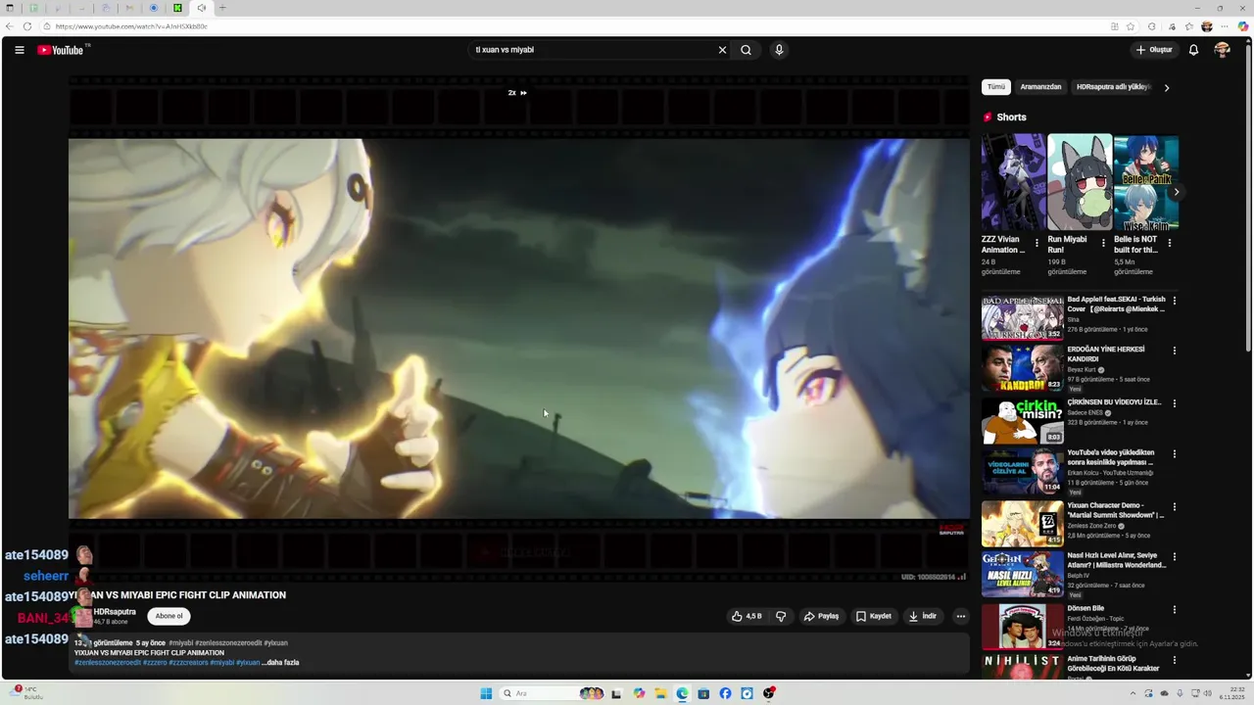This screenshot has height=705, width=1254.
Task: Open options for Belle is NOT short
Action: click(x=1169, y=243)
